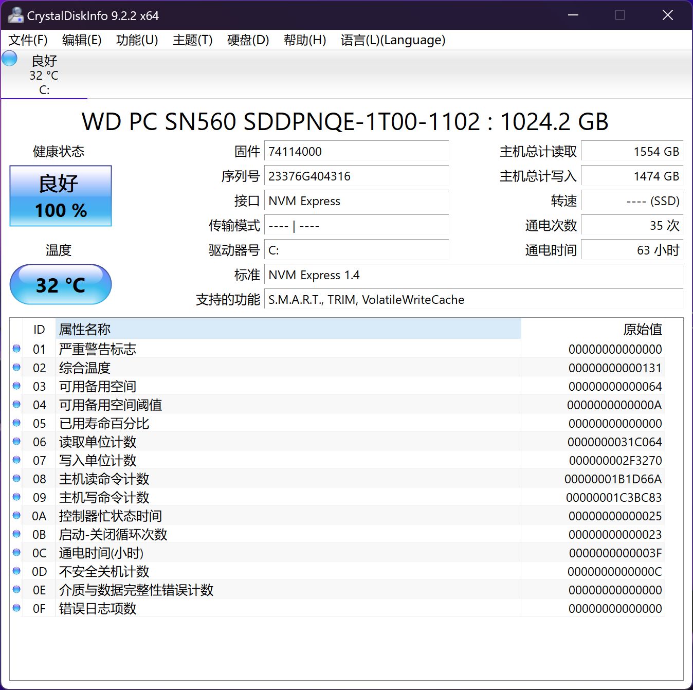Click the 通电次数 label
Viewport: 693px width, 690px height.
pyautogui.click(x=551, y=226)
